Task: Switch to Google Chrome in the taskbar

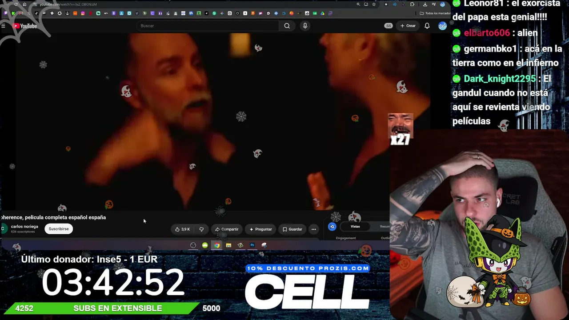Action: pos(216,245)
